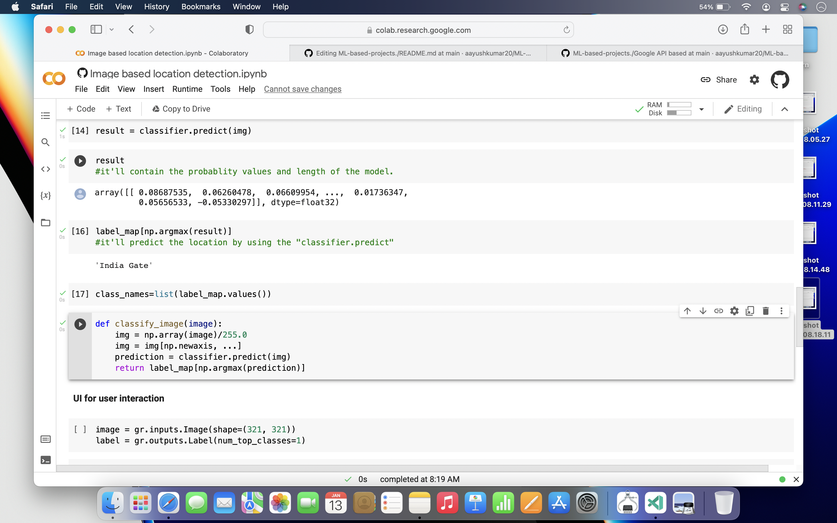Click the Safari address bar
Screen dimensions: 837x523
pos(418,30)
